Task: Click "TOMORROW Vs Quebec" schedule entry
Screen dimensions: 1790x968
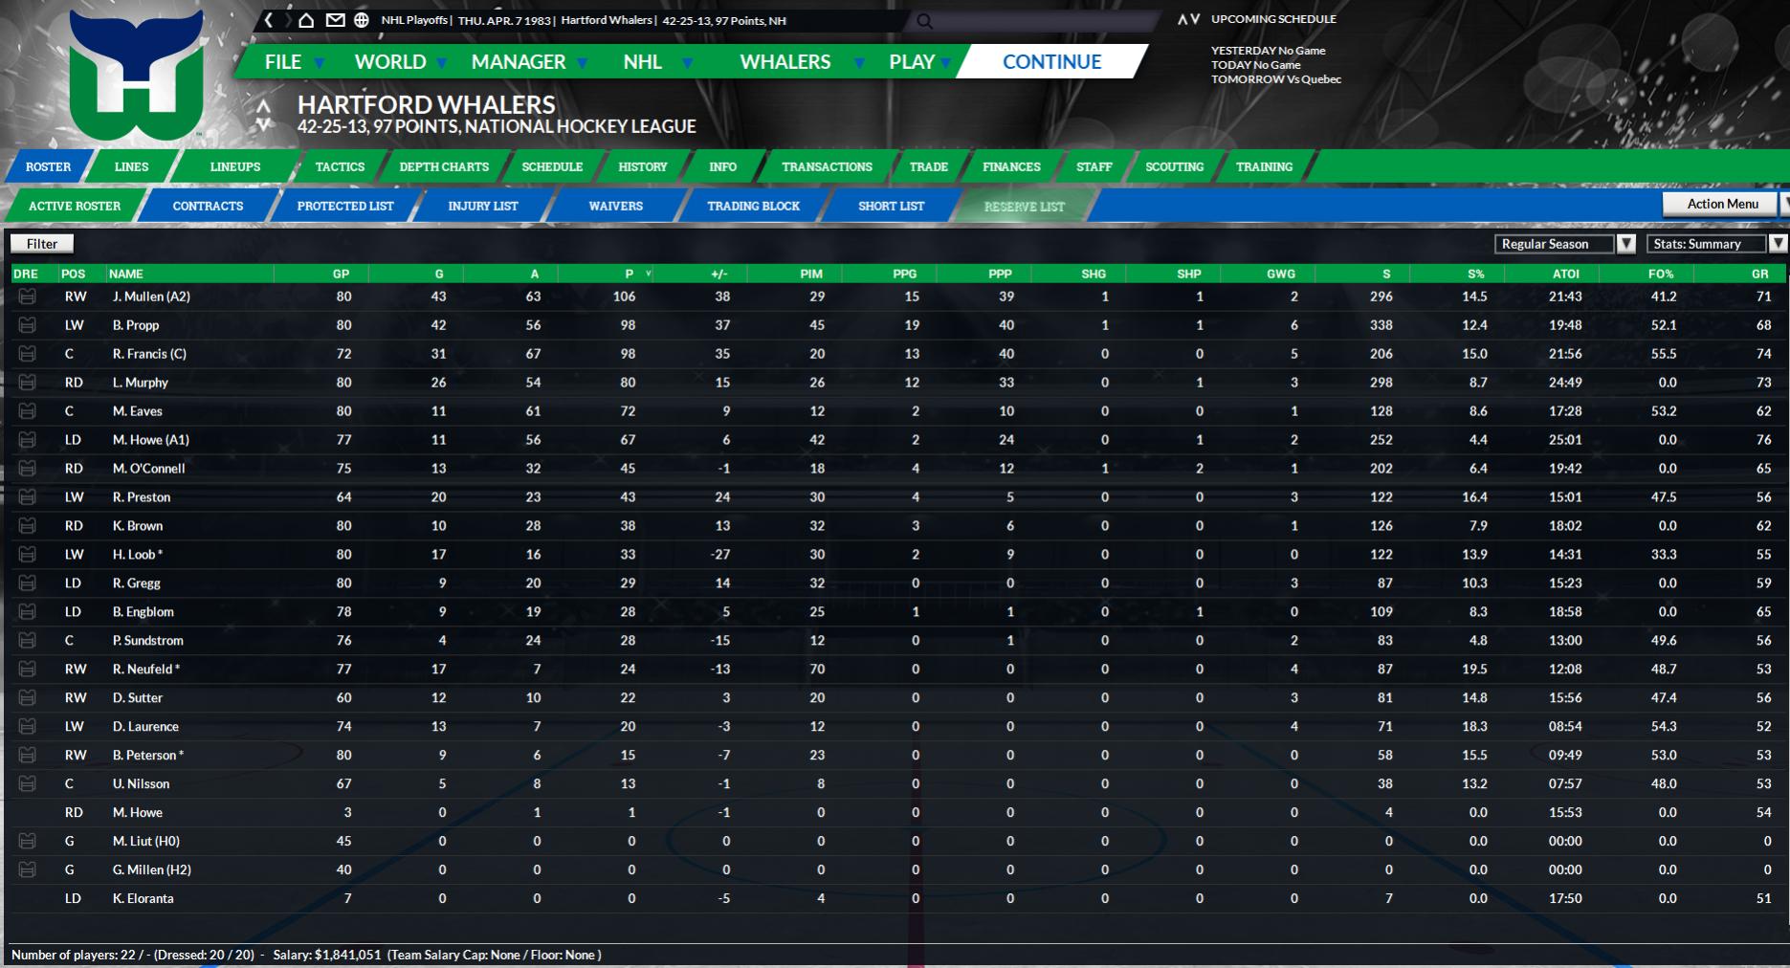Action: [x=1276, y=79]
